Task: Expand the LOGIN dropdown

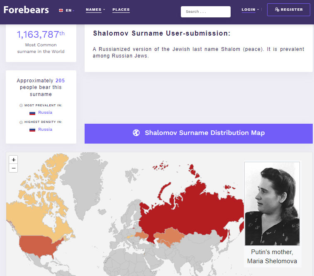Action: click(x=250, y=10)
